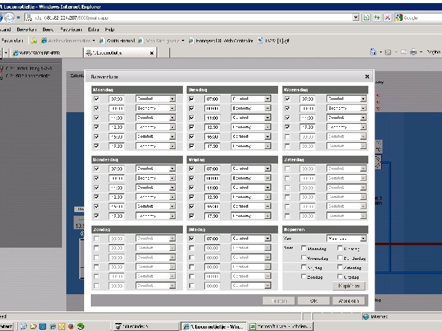442x331 pixels.
Task: Click the RSS feeds icon in command bar
Action: 388,52
